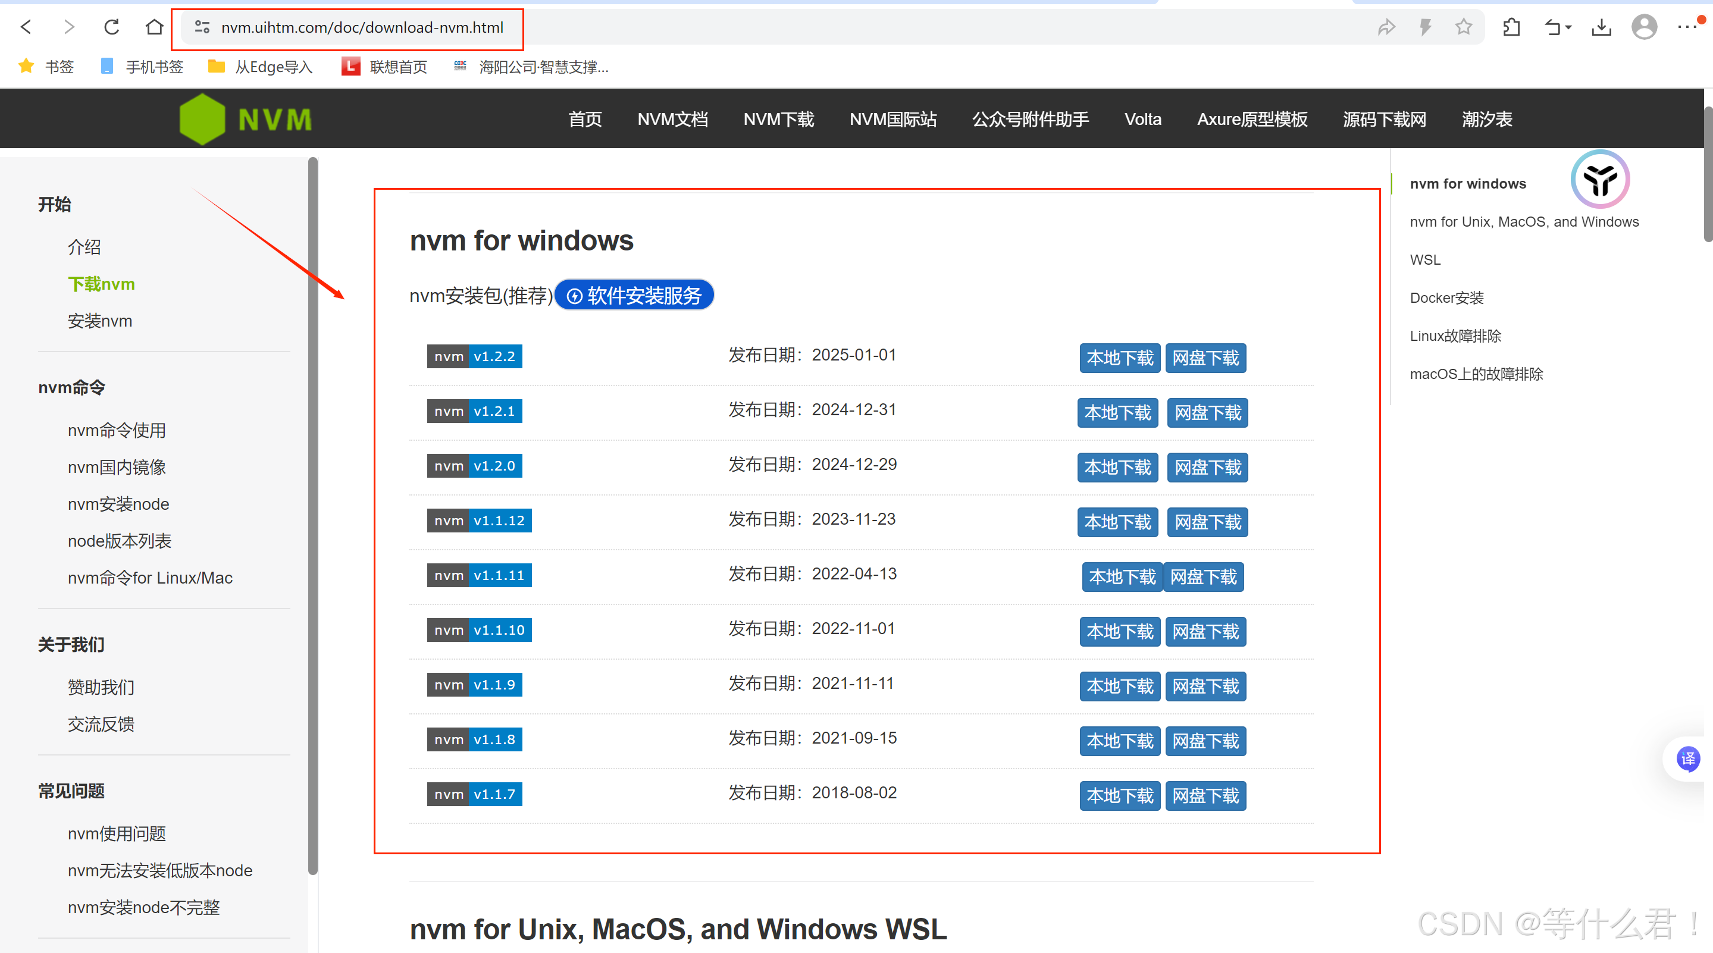
Task: Click the address bar URL field
Action: tap(362, 27)
